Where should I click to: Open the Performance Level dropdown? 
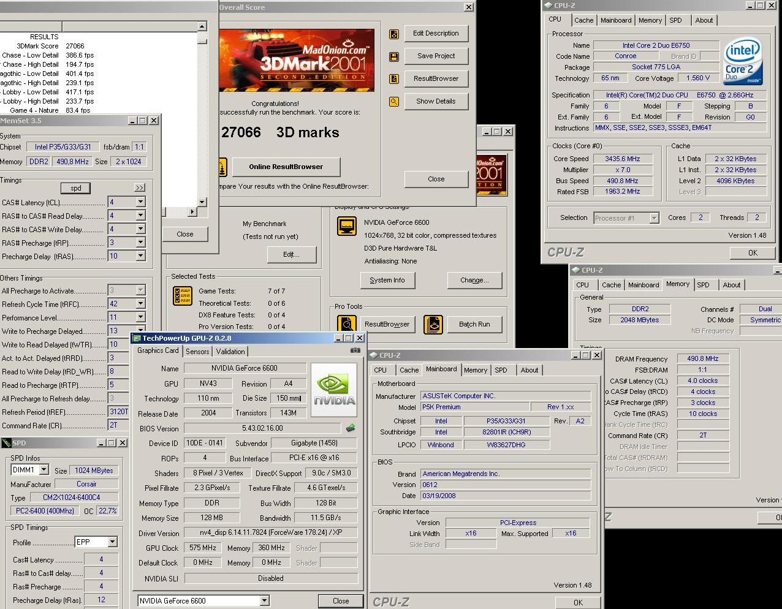140,317
